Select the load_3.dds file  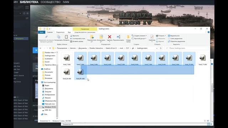94,59
